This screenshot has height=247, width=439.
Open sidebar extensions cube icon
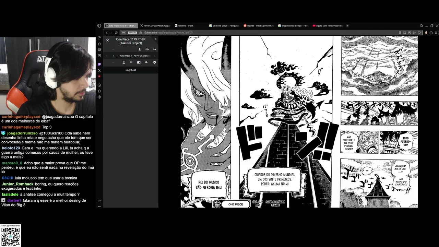(99, 91)
